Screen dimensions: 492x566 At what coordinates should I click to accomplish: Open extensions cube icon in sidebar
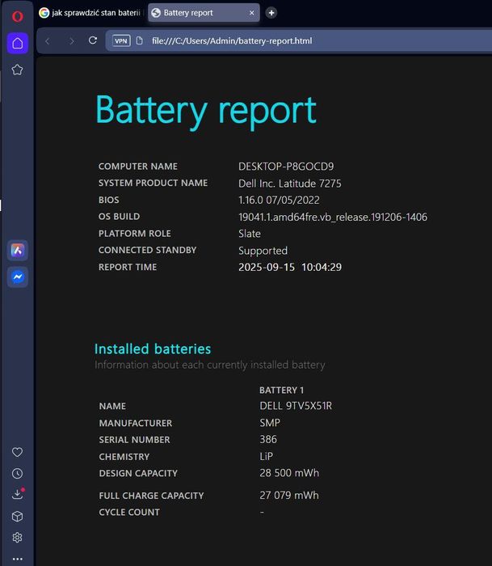(17, 517)
